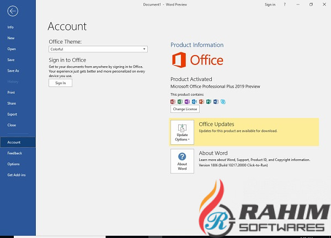
Task: Click the Microsoft Office Professional Plus 2019 Preview text
Action: click(x=215, y=86)
